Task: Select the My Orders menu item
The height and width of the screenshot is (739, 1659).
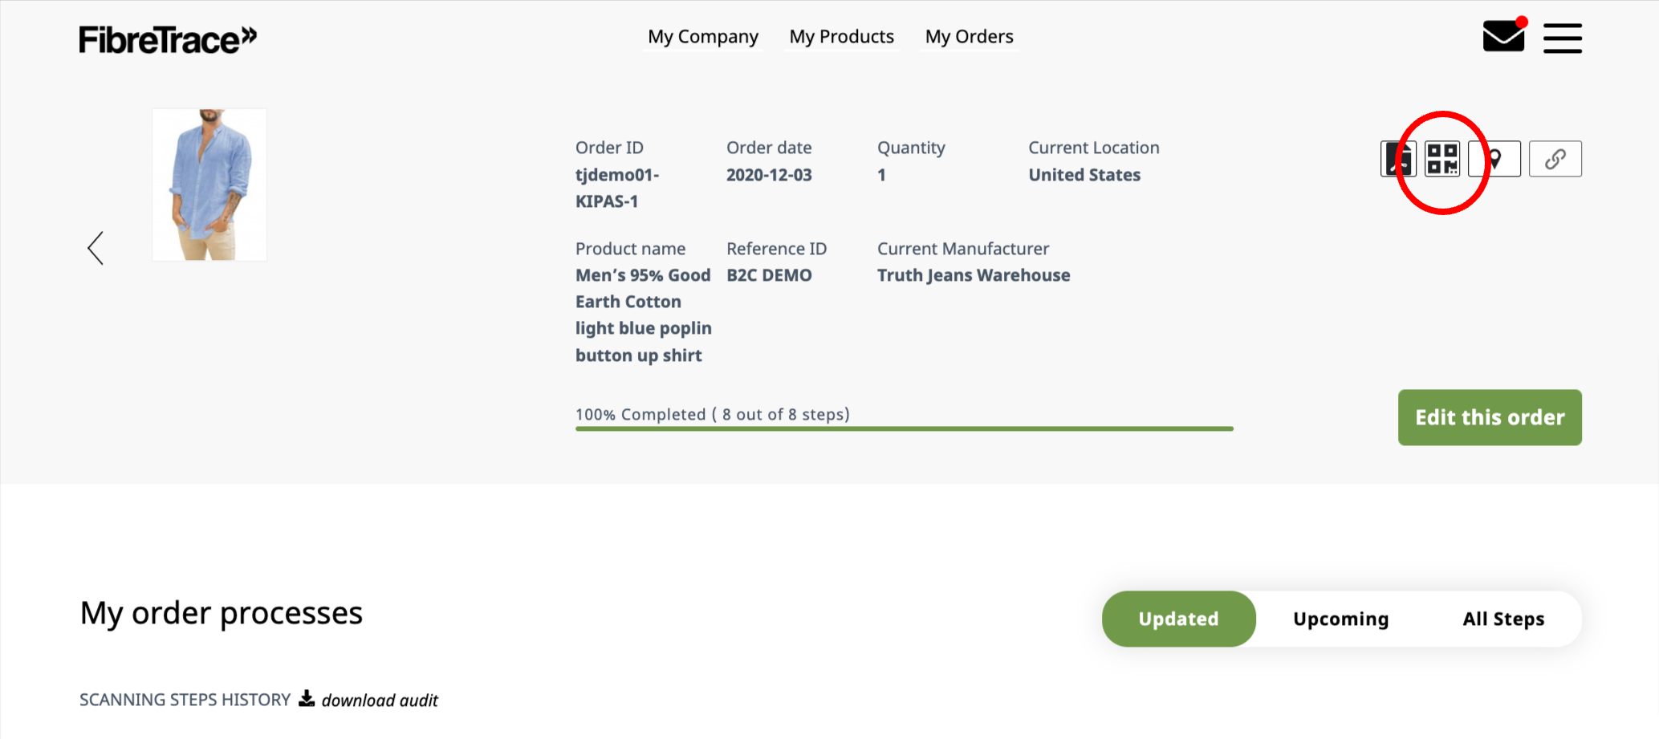Action: [969, 36]
